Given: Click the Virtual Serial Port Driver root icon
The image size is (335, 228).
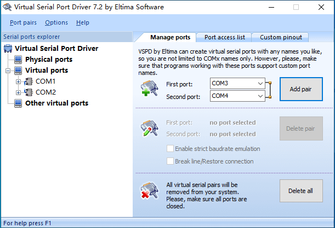Looking at the screenshot, I should click(8, 48).
